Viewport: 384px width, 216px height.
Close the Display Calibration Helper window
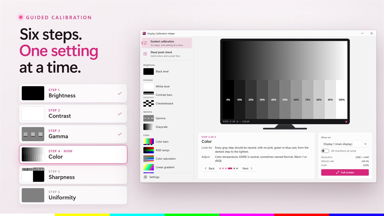pyautogui.click(x=371, y=34)
